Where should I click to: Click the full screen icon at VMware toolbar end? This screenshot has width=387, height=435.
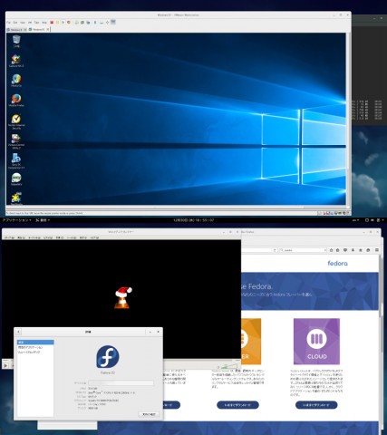point(113,22)
